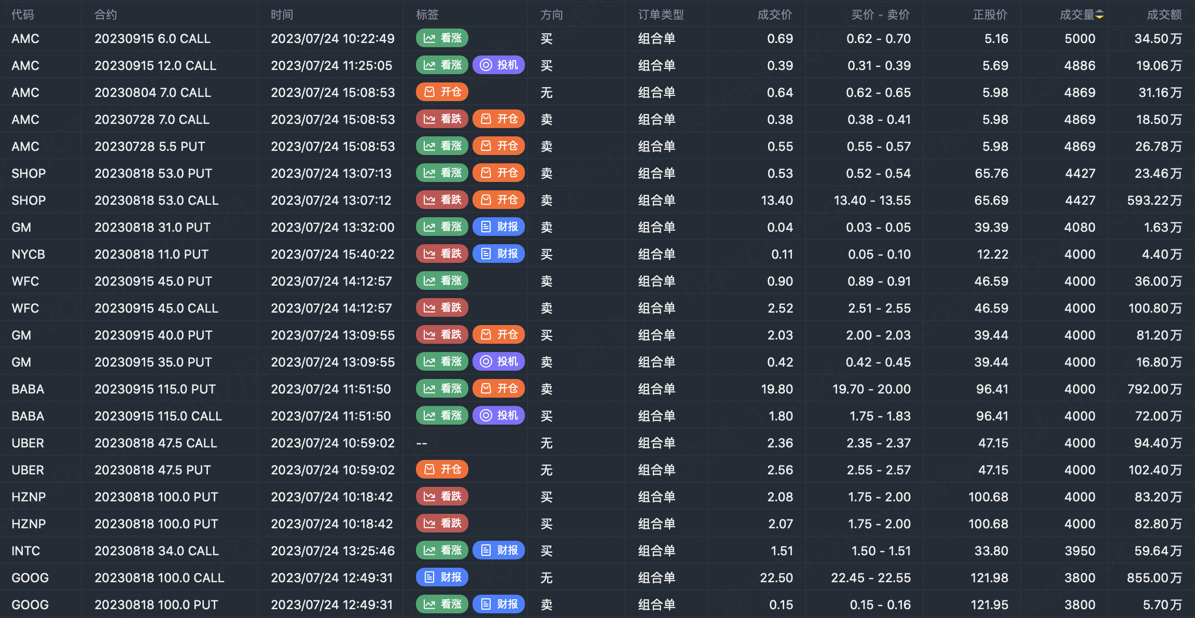Click the volume value 4886
Image resolution: width=1195 pixels, height=618 pixels.
click(1080, 65)
